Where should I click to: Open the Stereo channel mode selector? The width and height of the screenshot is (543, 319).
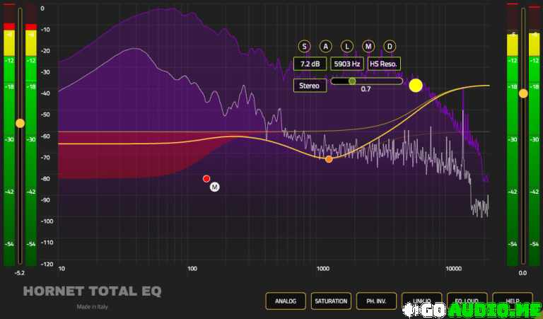pos(310,86)
